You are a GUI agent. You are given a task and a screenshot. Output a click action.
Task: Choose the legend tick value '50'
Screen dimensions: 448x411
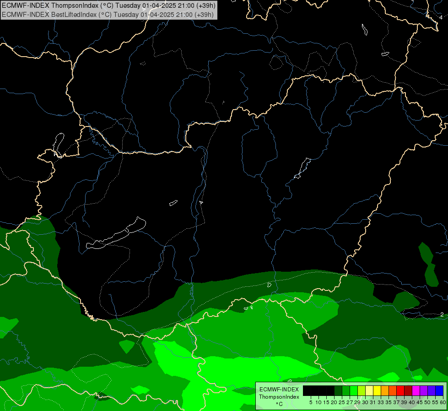click(427, 402)
